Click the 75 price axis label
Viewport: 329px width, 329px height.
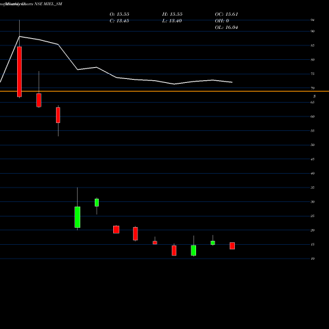click(313, 74)
